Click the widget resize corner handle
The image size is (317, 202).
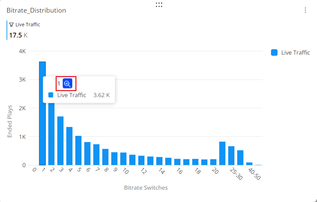point(316,200)
